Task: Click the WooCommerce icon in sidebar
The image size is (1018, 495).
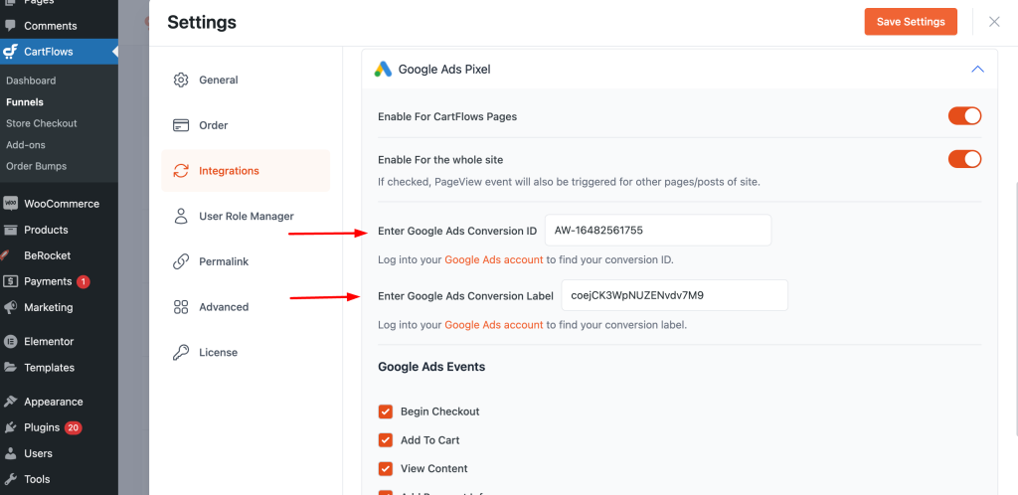Action: (x=11, y=204)
